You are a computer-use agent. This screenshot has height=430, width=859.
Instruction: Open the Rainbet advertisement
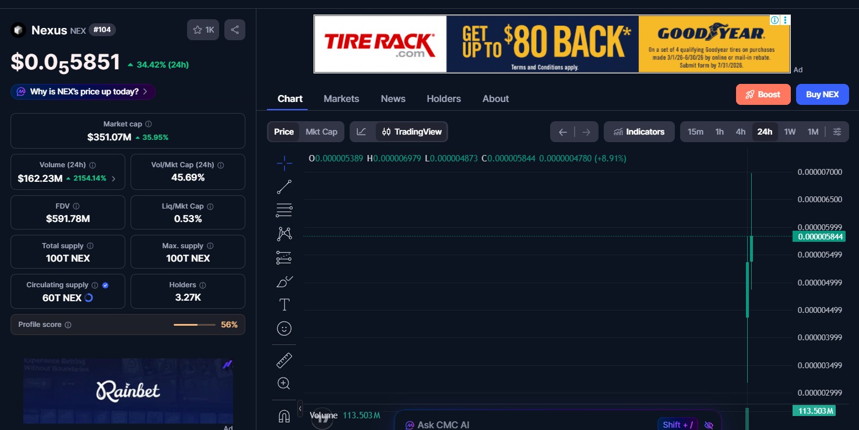tap(128, 390)
